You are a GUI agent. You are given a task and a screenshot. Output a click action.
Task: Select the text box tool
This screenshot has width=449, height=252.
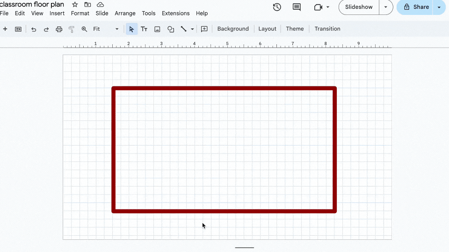(x=144, y=29)
